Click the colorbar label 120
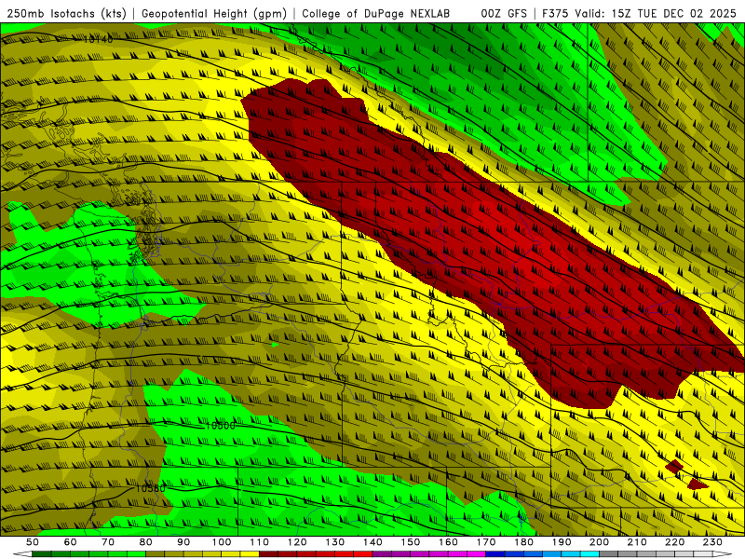745x559 pixels. pyautogui.click(x=297, y=542)
